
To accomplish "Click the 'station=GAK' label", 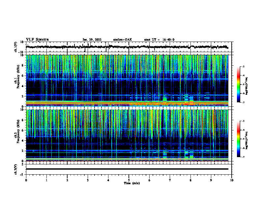I will point(123,40).
